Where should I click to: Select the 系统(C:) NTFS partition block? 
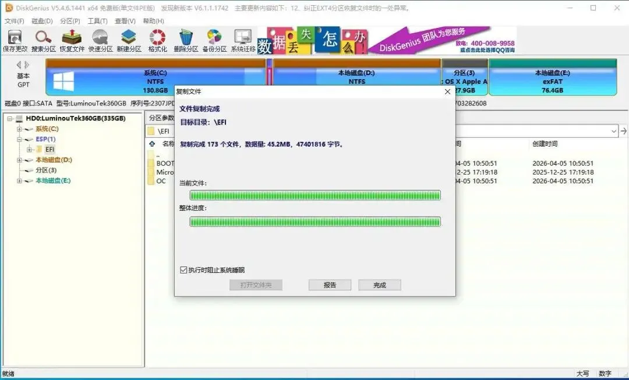point(156,77)
